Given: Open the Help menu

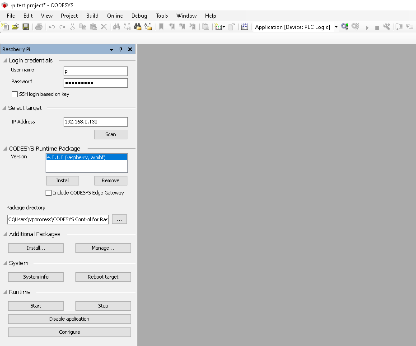Looking at the screenshot, I should 210,16.
